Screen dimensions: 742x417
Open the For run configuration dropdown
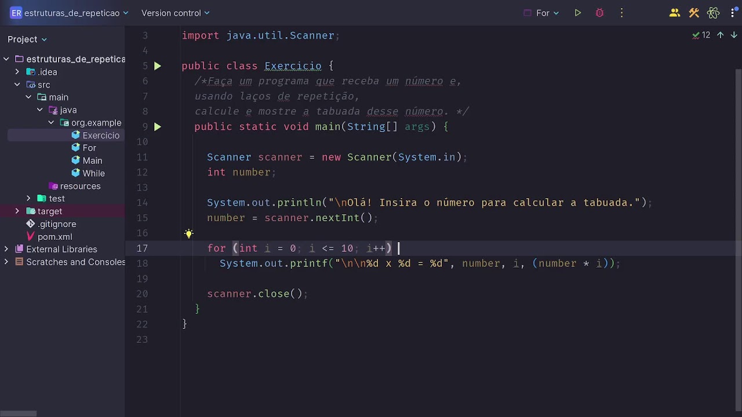tap(542, 13)
